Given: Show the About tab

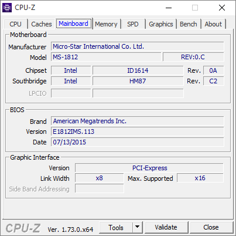Looking at the screenshot, I should 213,24.
